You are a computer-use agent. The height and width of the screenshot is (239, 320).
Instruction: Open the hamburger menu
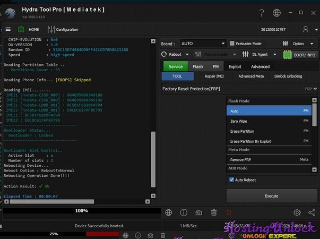(8, 29)
